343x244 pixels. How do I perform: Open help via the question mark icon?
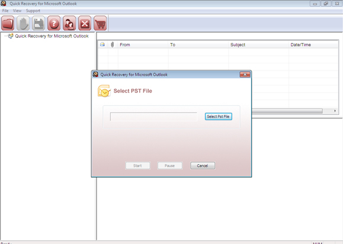54,23
